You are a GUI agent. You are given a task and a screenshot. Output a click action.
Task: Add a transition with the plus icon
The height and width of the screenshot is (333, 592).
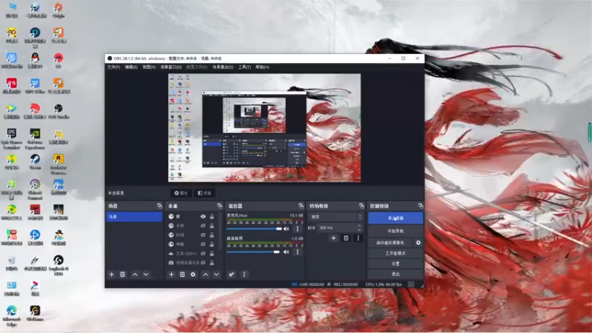[334, 238]
